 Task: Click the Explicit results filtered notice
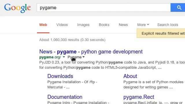[161, 34]
